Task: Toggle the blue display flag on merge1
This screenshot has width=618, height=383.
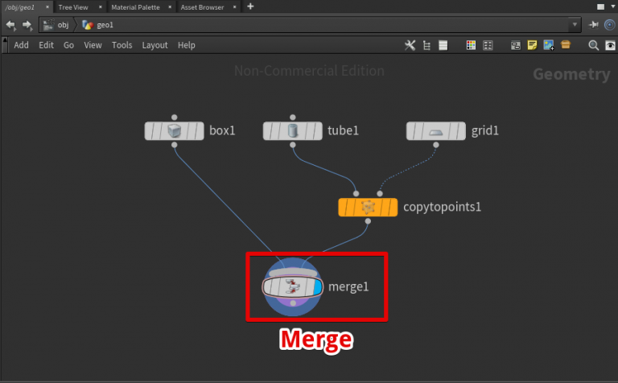Action: [317, 286]
